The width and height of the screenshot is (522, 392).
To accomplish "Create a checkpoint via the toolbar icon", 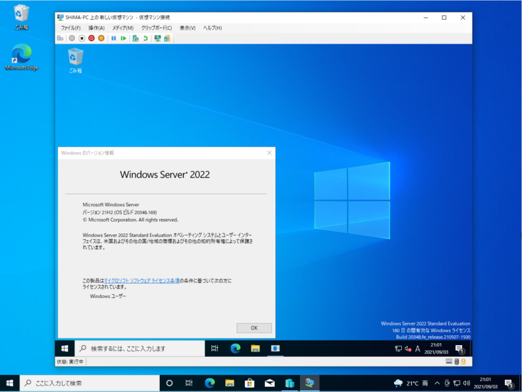I will [x=134, y=38].
